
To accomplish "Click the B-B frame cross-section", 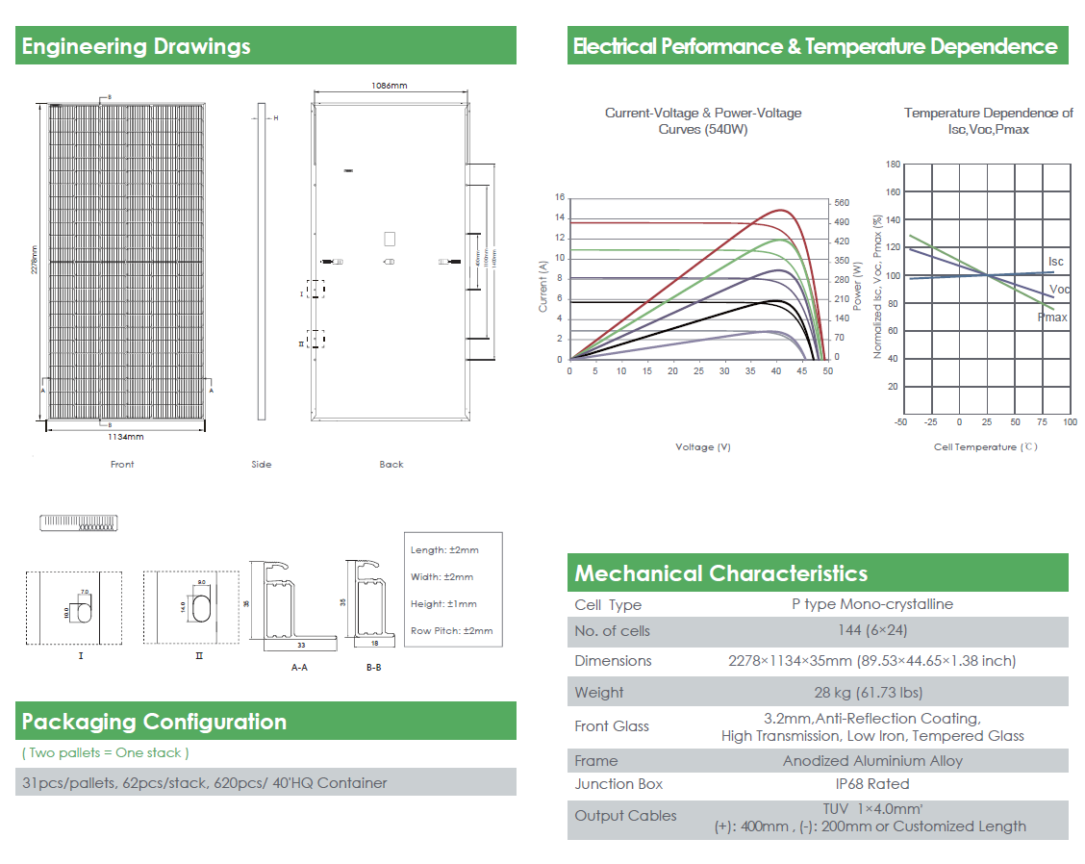I will point(370,603).
